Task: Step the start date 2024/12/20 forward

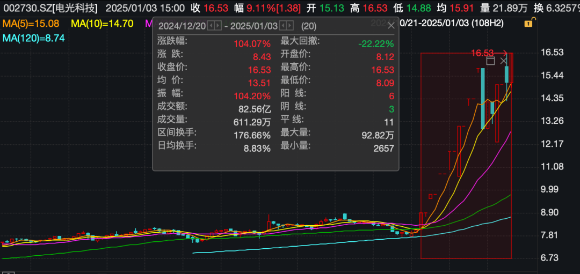Action: click(x=218, y=26)
